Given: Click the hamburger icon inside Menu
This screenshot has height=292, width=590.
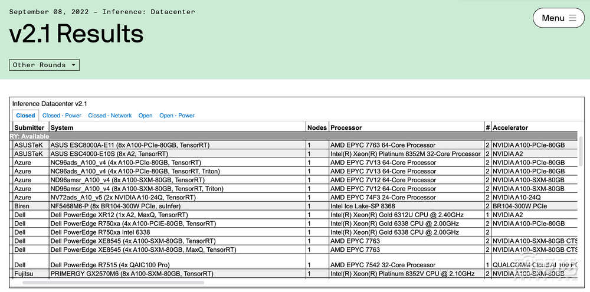Looking at the screenshot, I should (x=572, y=18).
